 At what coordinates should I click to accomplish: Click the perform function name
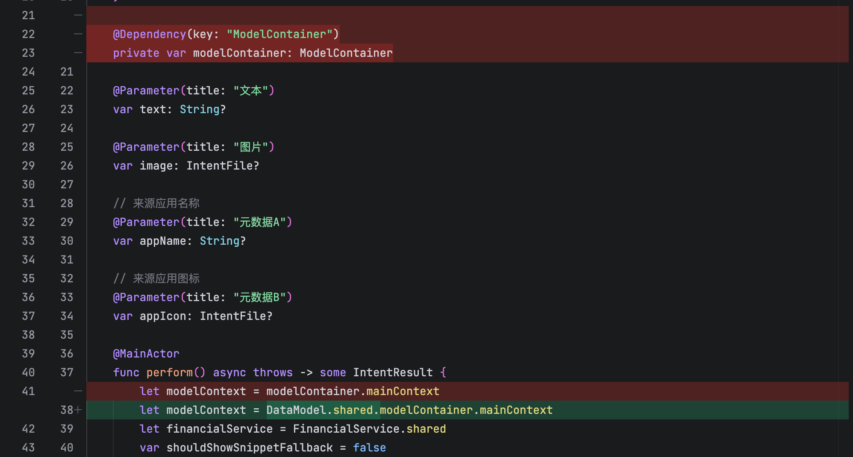pyautogui.click(x=169, y=372)
